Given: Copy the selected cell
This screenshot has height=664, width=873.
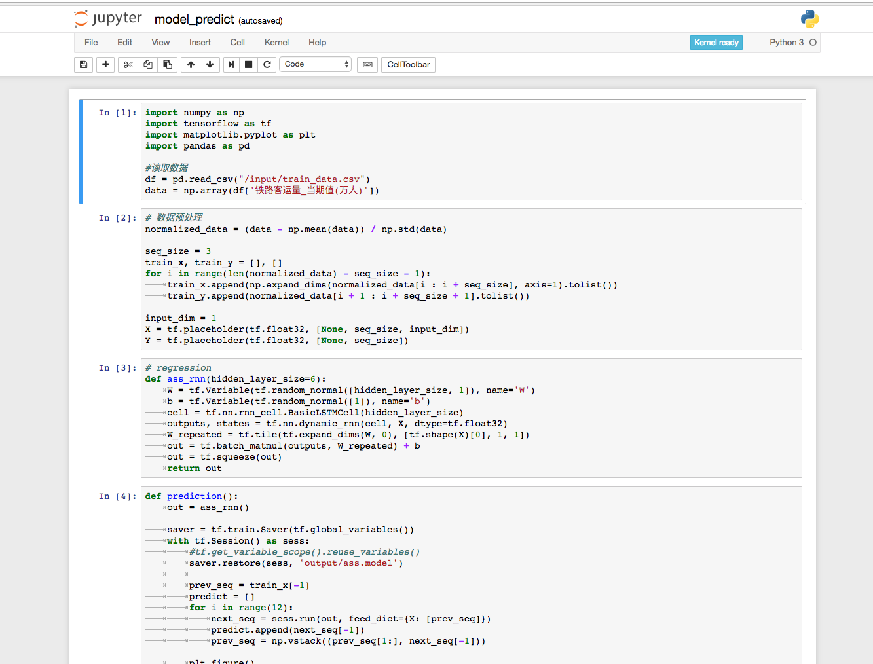Looking at the screenshot, I should point(148,65).
